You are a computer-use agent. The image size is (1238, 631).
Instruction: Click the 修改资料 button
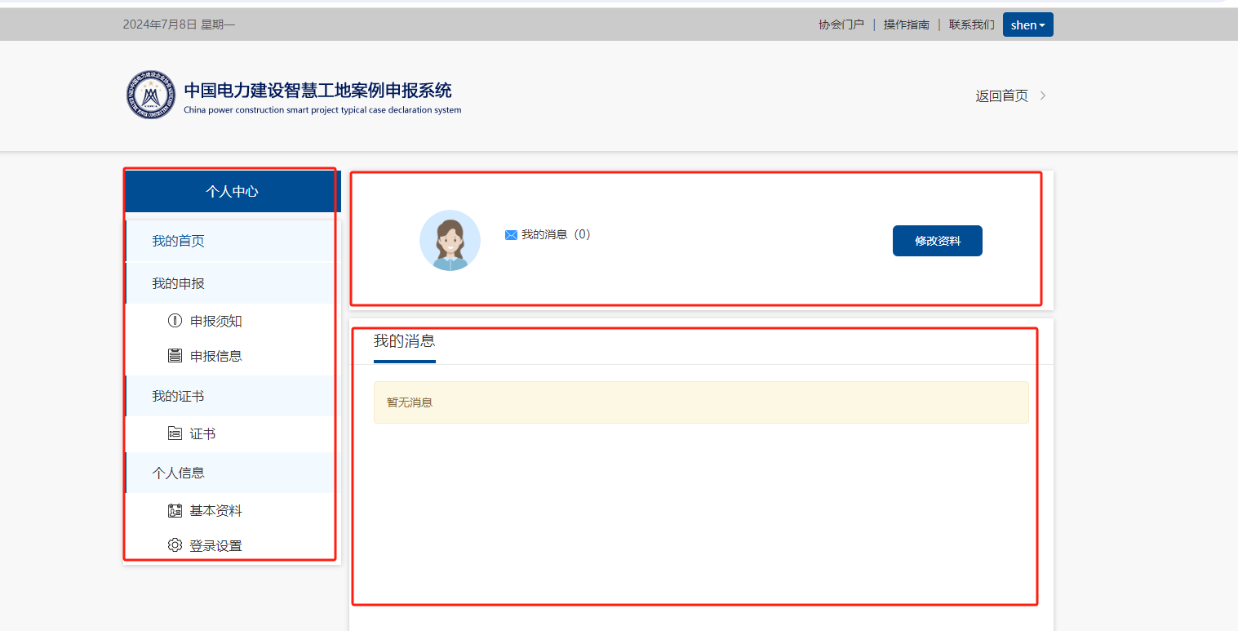point(937,241)
